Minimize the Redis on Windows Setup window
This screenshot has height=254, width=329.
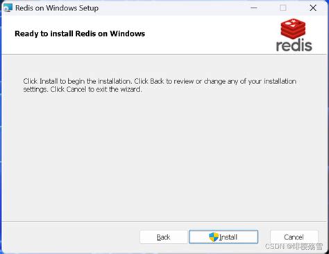coord(254,8)
